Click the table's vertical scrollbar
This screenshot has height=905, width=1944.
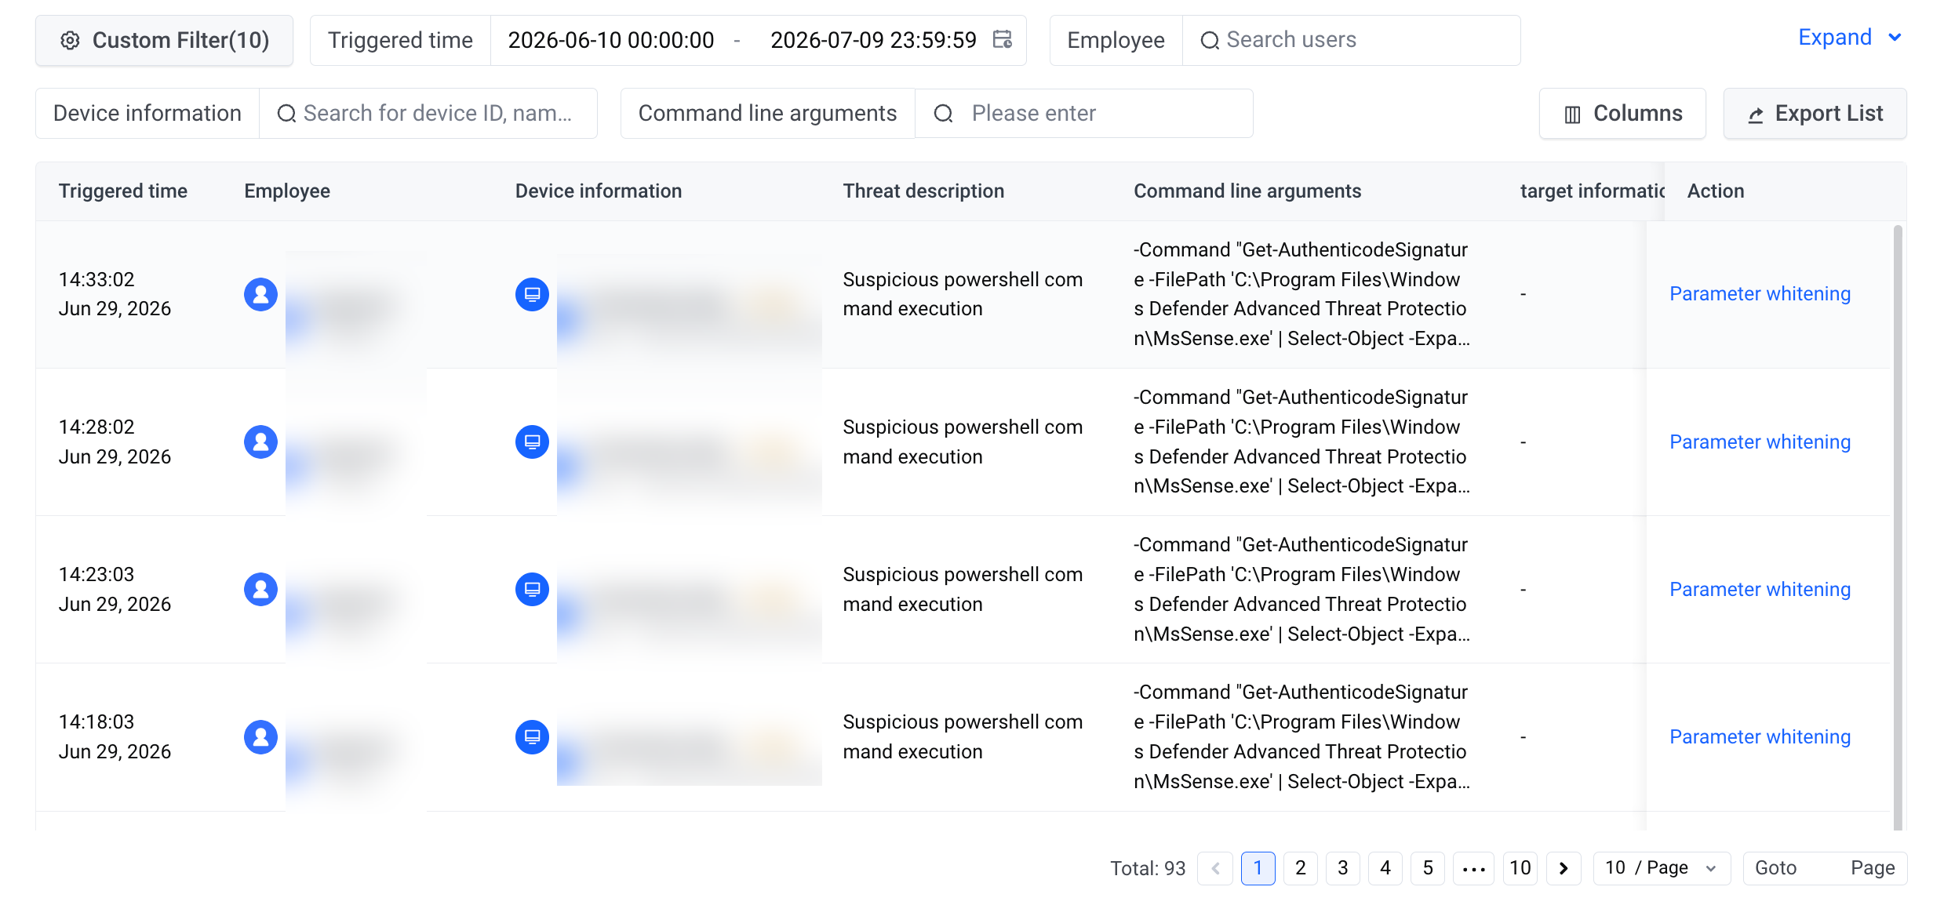pyautogui.click(x=1898, y=525)
